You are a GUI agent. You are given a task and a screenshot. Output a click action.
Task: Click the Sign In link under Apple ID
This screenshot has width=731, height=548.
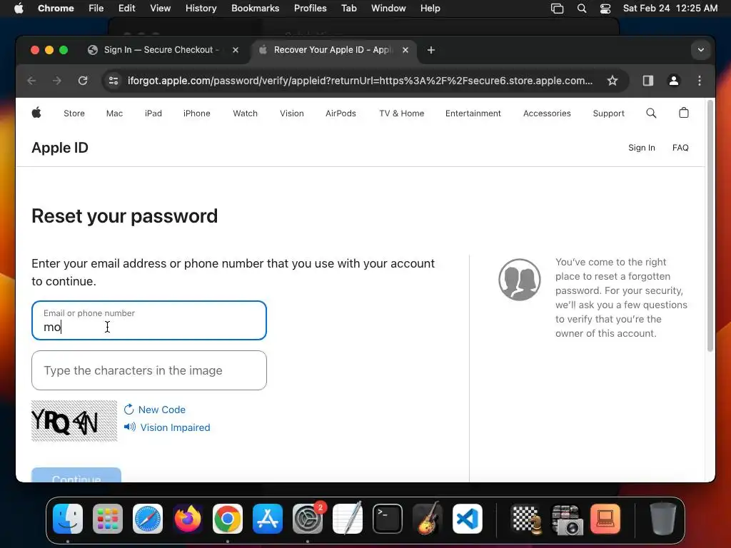tap(642, 148)
